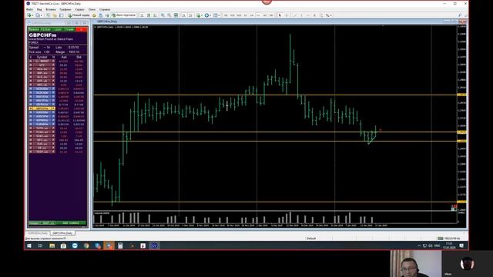
Task: Select the crosshair tool
Action: click(287, 15)
